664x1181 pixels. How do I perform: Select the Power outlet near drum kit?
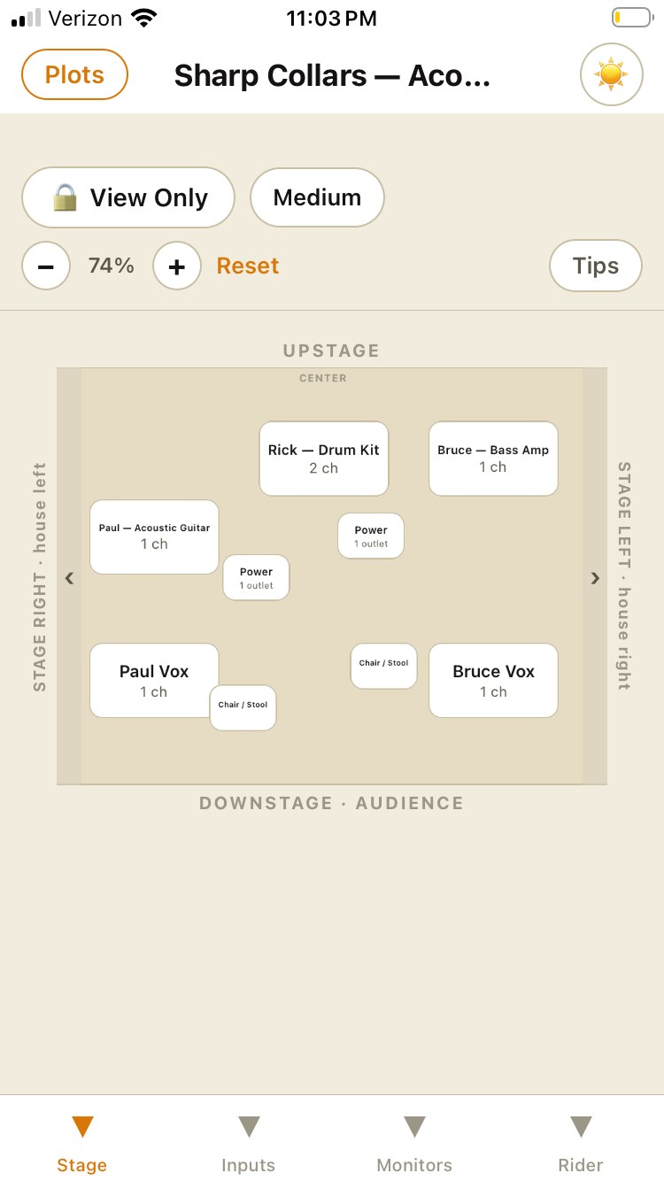[x=371, y=536]
